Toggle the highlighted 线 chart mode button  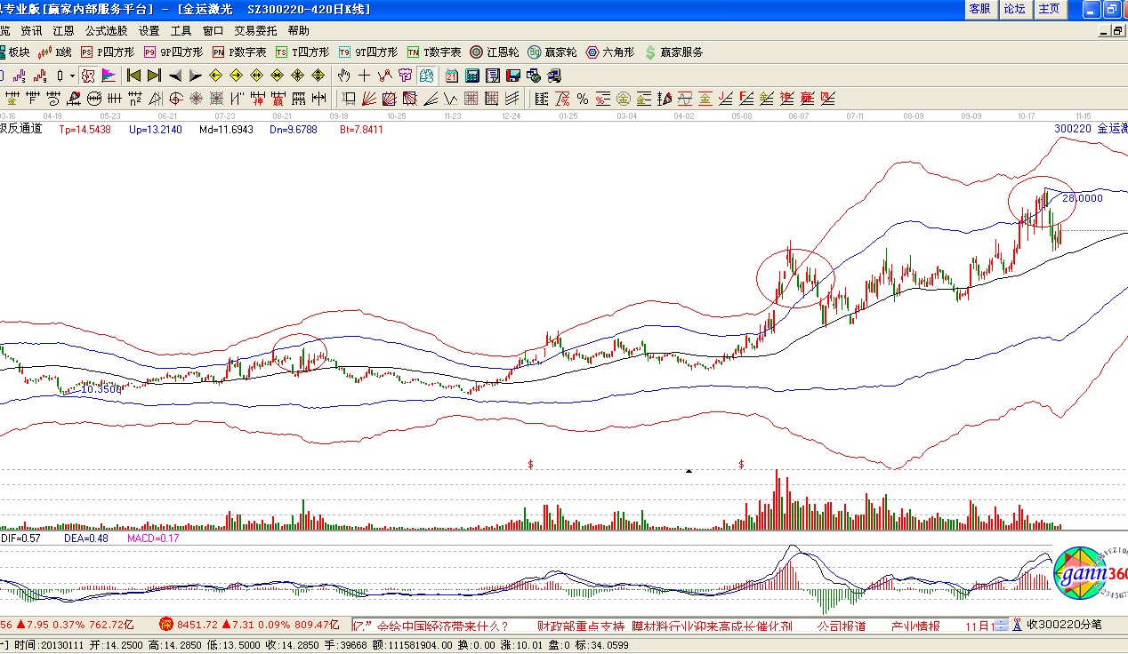pyautogui.click(x=87, y=76)
